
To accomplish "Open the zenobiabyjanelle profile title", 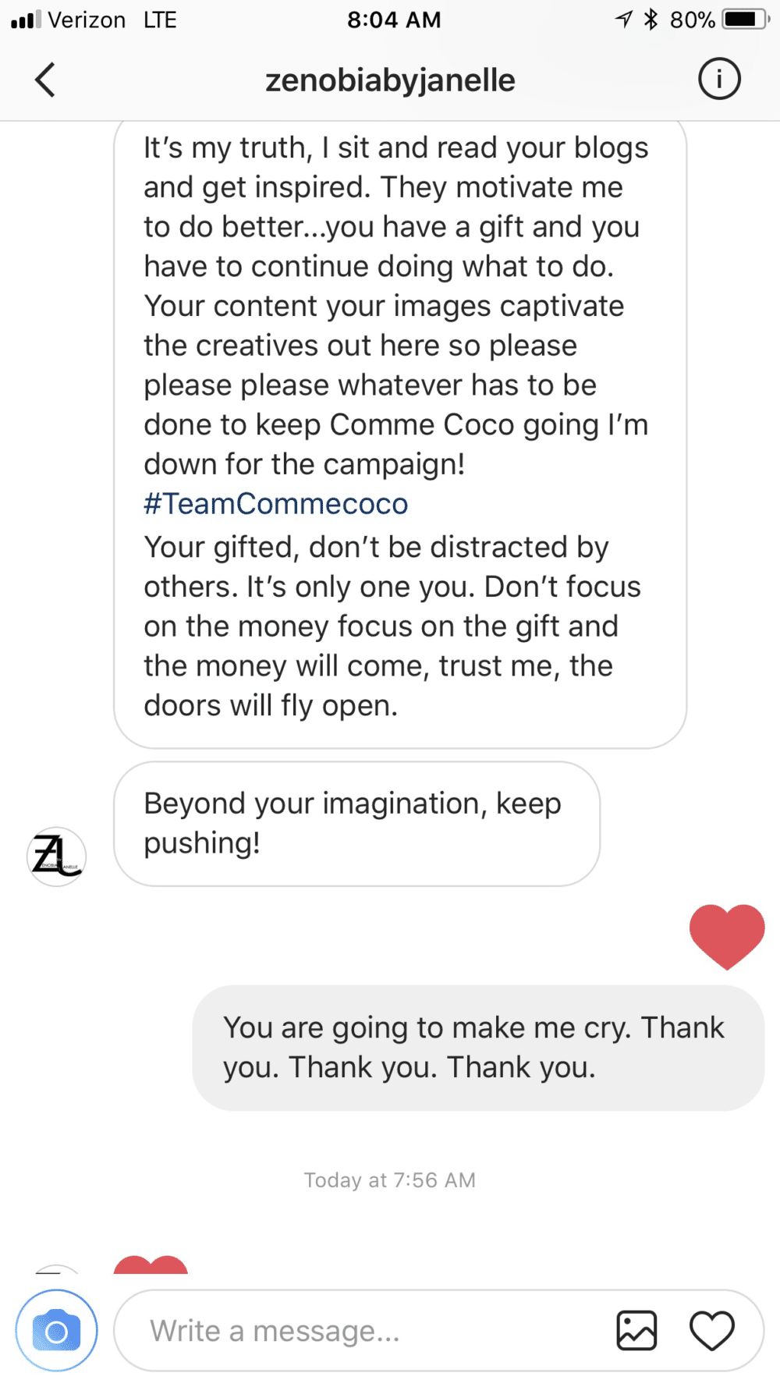I will click(390, 80).
